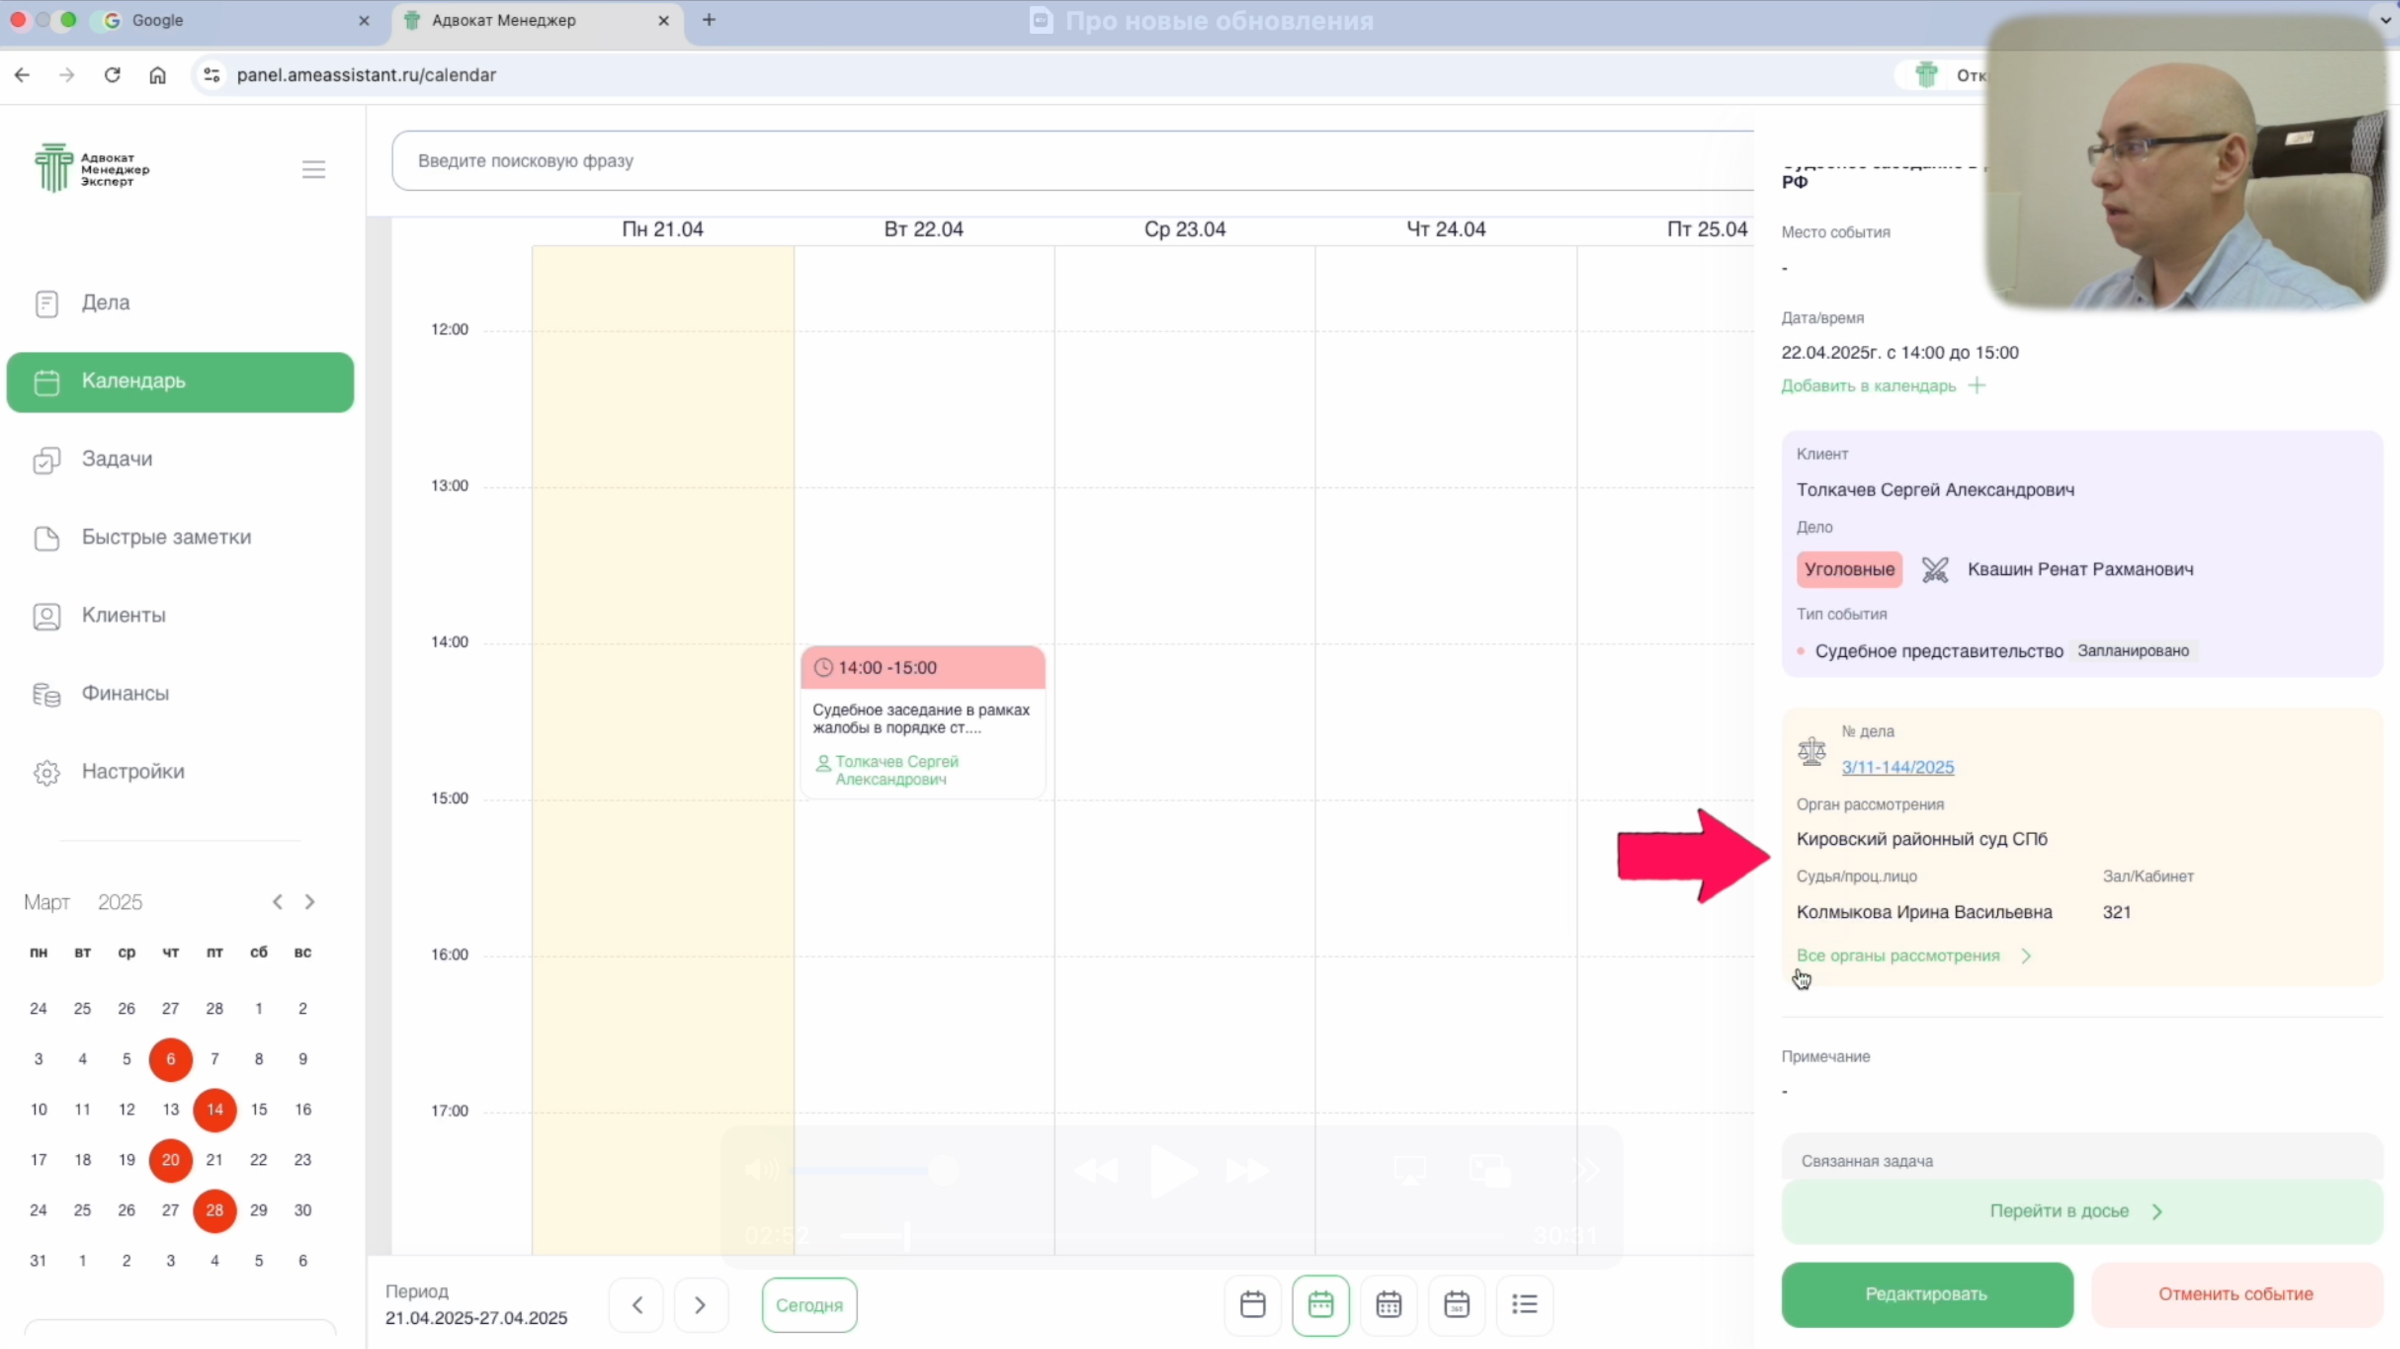Click browser reload page icon

click(112, 75)
